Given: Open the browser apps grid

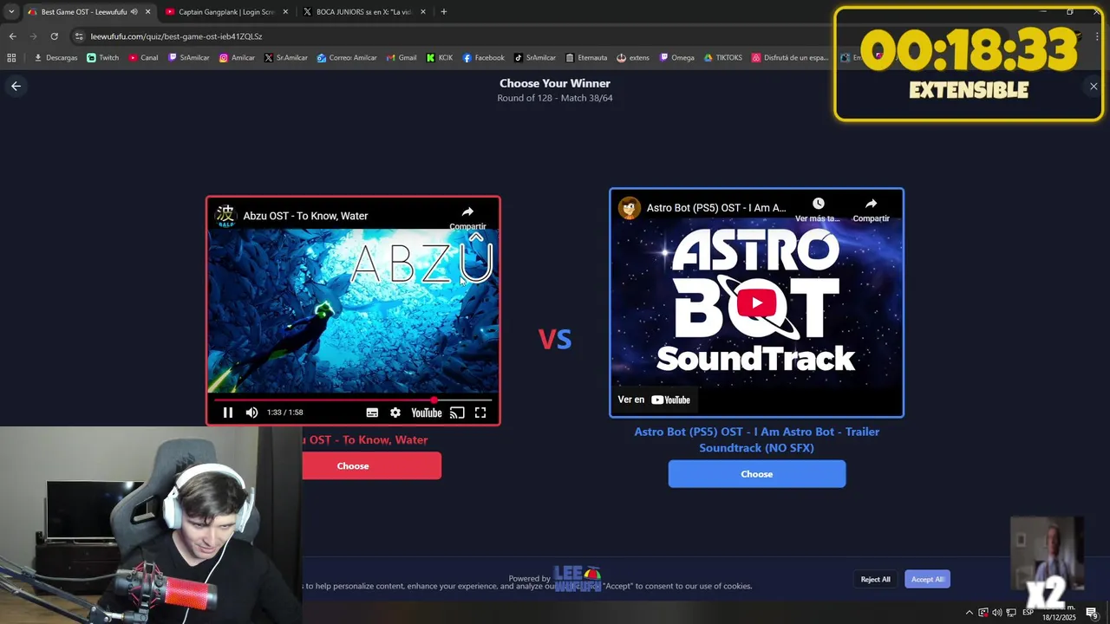Looking at the screenshot, I should (11, 58).
